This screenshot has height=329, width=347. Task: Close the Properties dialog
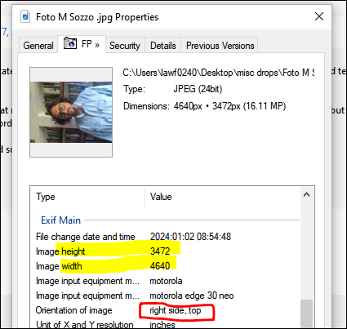click(319, 16)
